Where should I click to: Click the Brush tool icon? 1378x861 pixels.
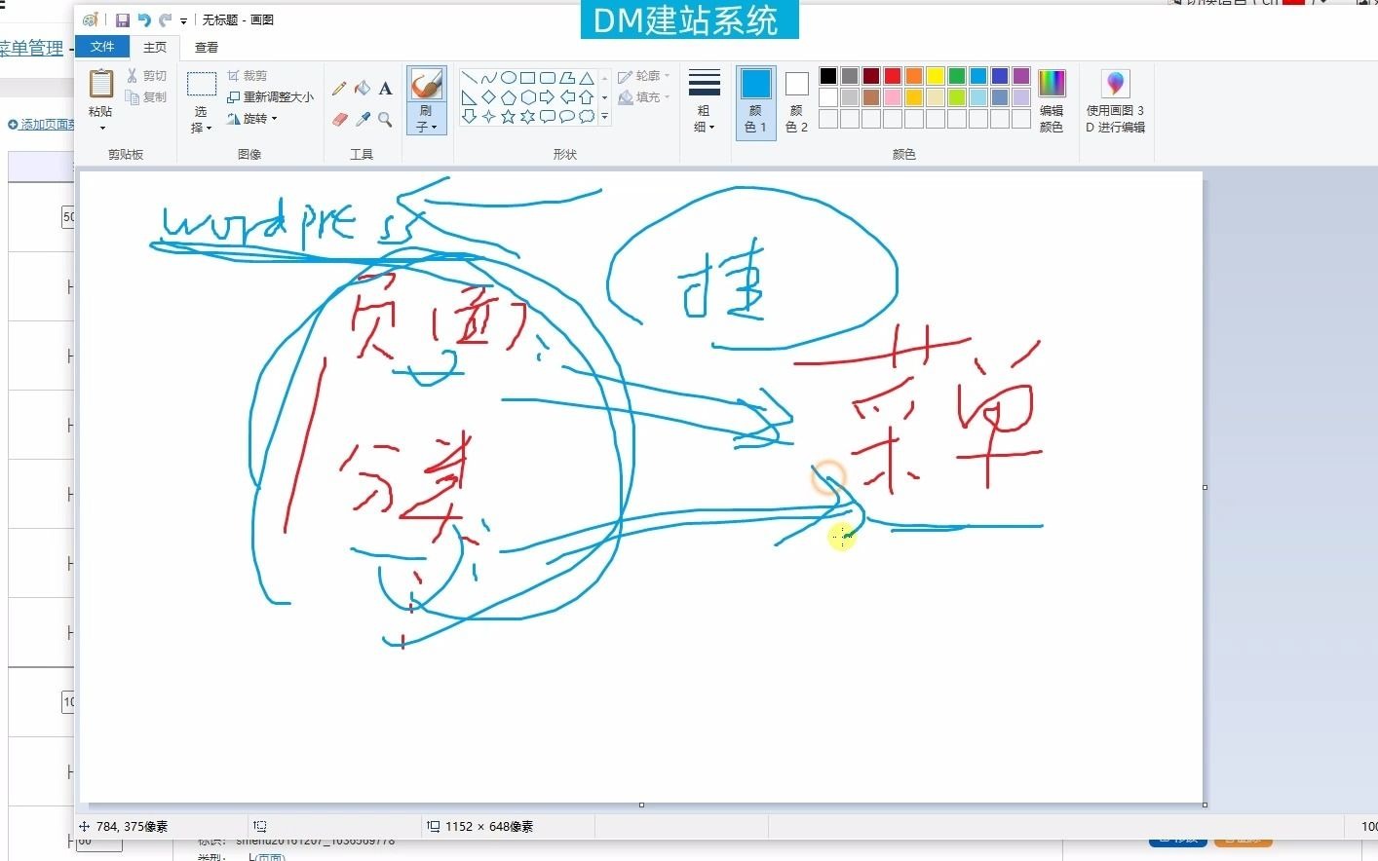426,84
